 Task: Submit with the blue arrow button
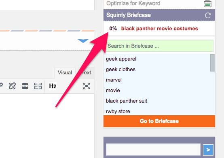point(208,150)
